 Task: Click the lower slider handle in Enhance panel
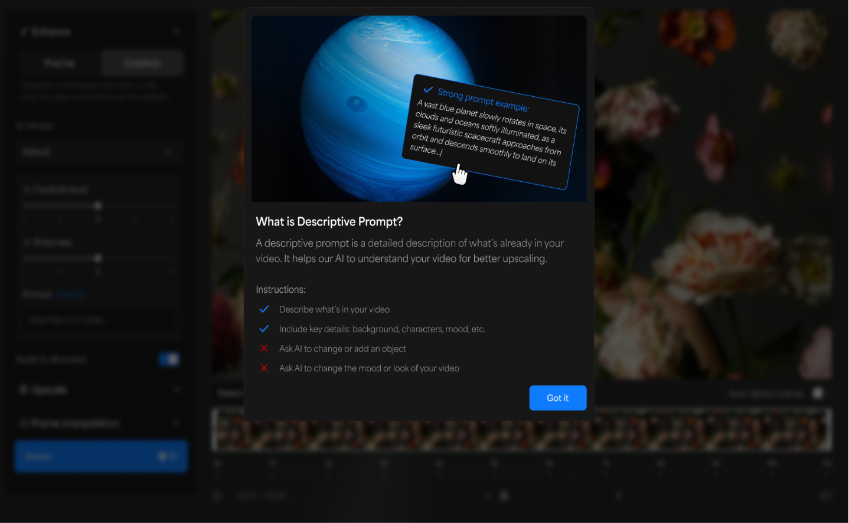click(x=98, y=258)
